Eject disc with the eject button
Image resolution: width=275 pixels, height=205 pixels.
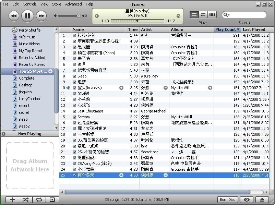pos(262,200)
